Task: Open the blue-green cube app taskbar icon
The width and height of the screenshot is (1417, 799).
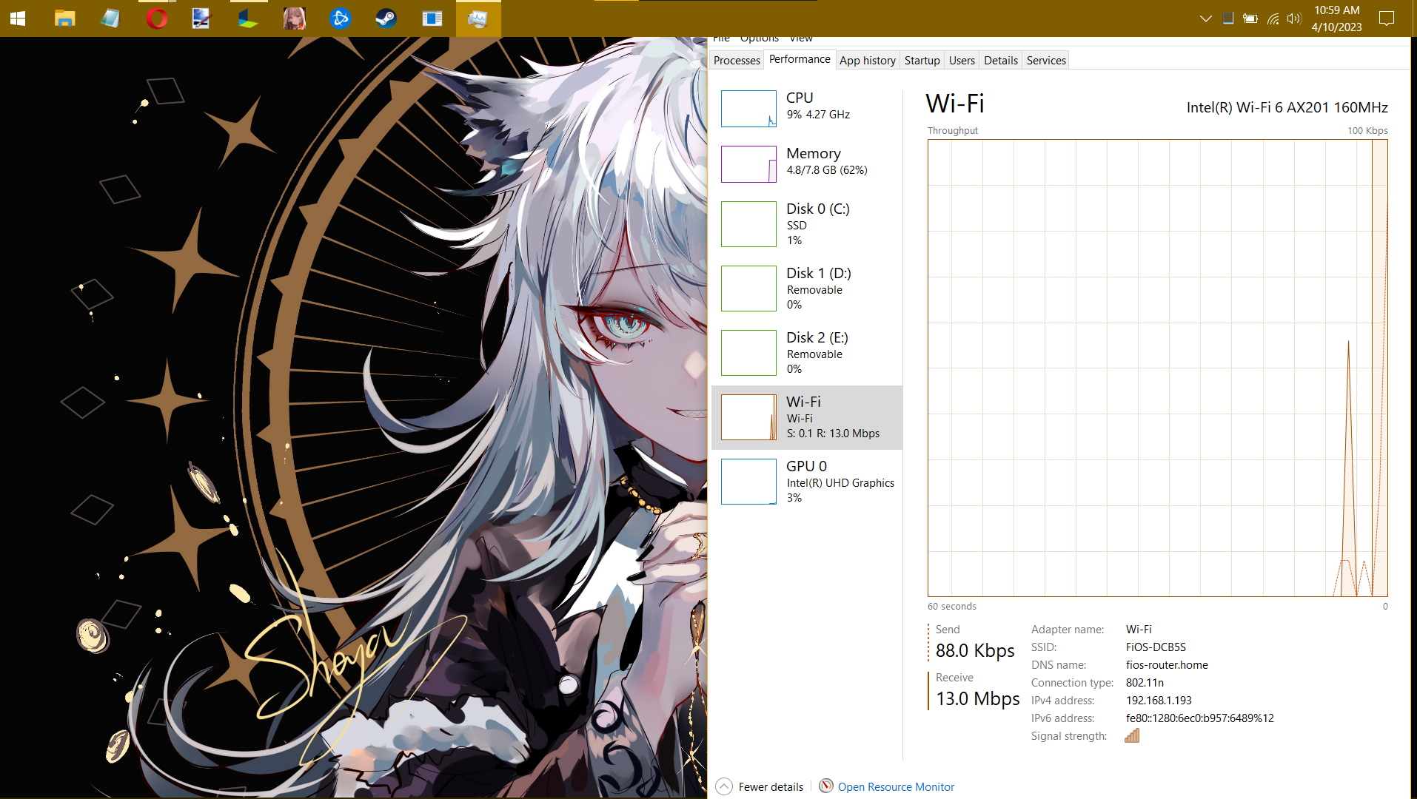Action: click(248, 18)
